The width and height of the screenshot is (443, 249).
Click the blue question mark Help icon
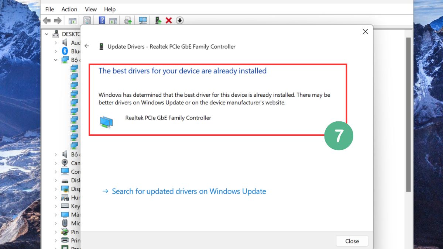[x=102, y=21]
